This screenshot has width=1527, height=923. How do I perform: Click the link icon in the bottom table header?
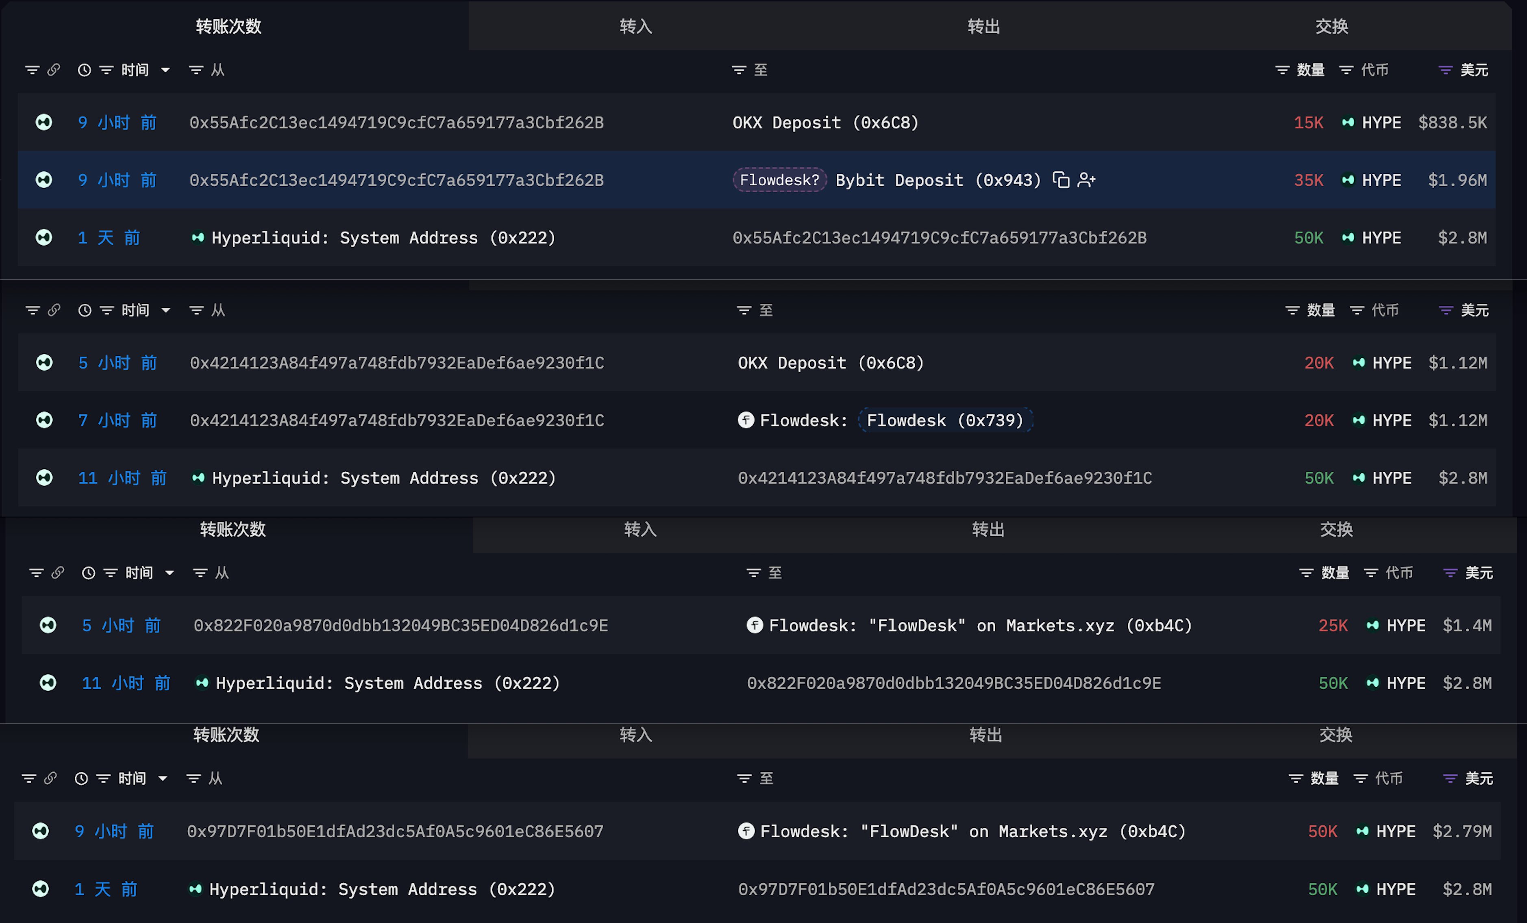[x=51, y=778]
